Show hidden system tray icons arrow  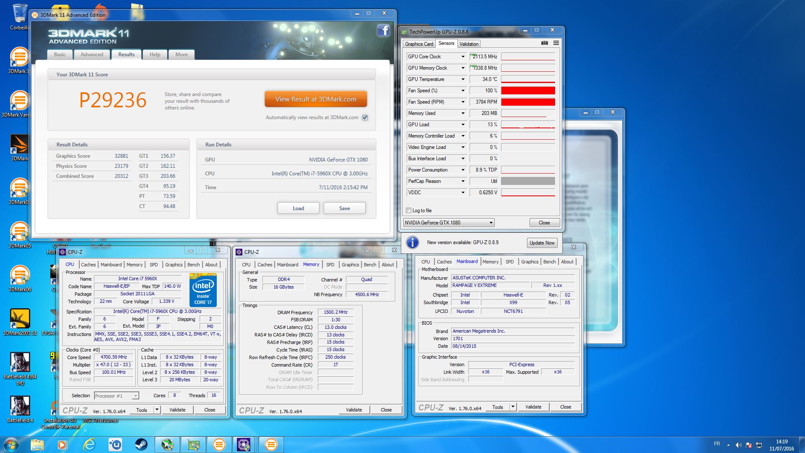click(x=728, y=445)
